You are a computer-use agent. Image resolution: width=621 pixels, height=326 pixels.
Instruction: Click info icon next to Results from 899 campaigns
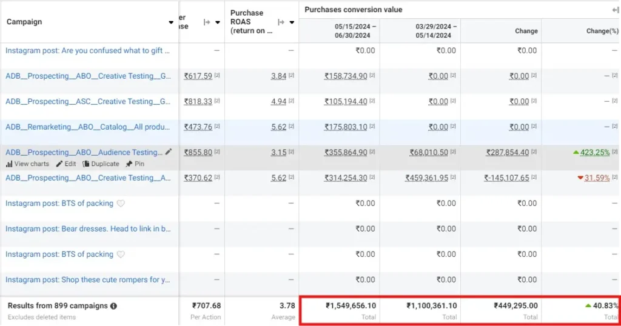point(114,307)
